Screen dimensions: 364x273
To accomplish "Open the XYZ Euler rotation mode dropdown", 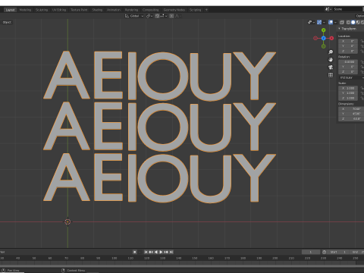I will 351,77.
